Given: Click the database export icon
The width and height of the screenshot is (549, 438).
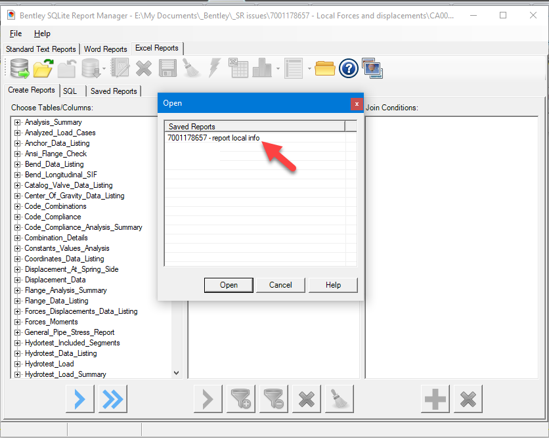Looking at the screenshot, I should tap(91, 68).
